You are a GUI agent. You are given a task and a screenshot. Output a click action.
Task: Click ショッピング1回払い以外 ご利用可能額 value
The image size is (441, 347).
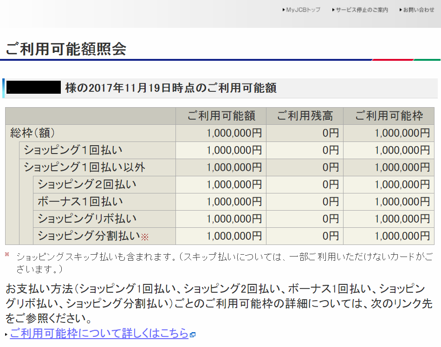(x=234, y=167)
